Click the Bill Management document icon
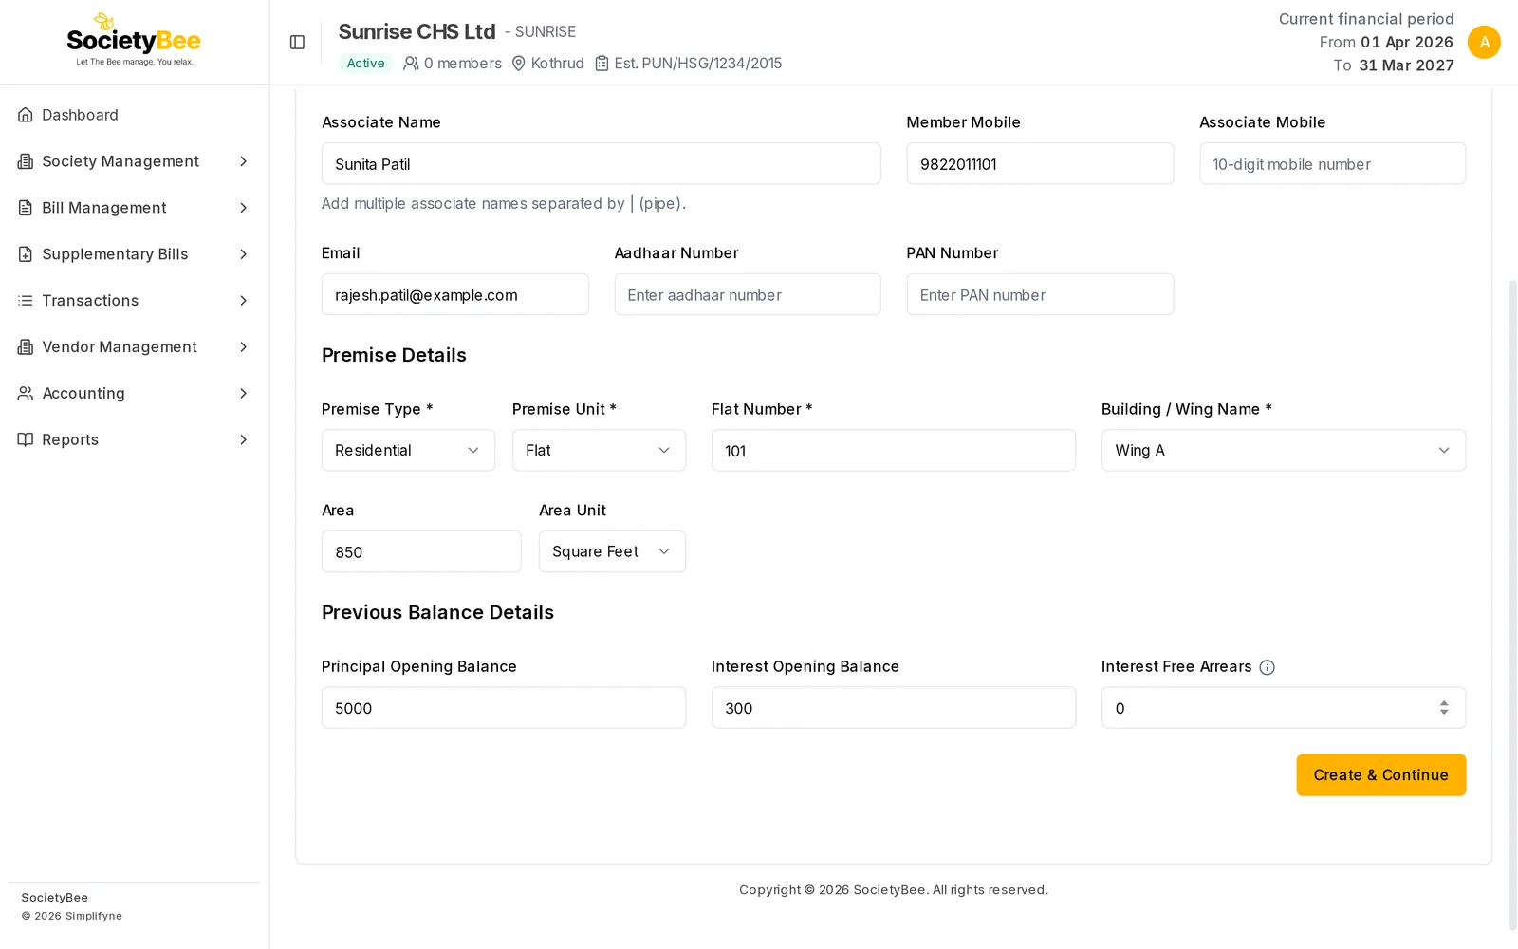The height and width of the screenshot is (949, 1518). tap(26, 208)
